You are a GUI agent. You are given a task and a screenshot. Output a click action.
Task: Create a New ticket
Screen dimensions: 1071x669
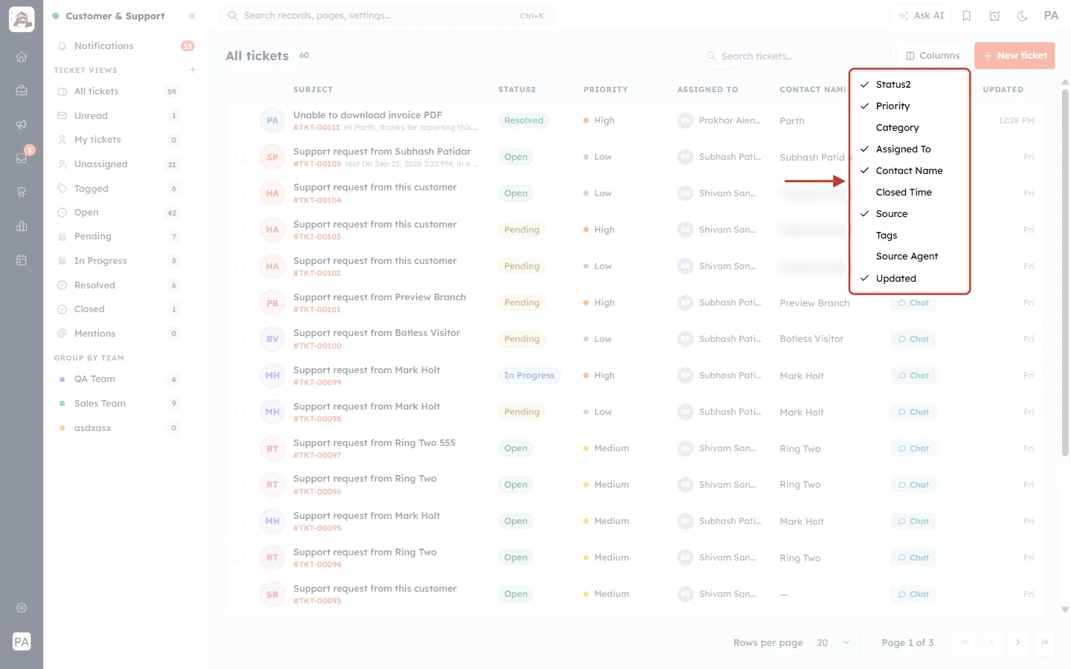[x=1014, y=56]
